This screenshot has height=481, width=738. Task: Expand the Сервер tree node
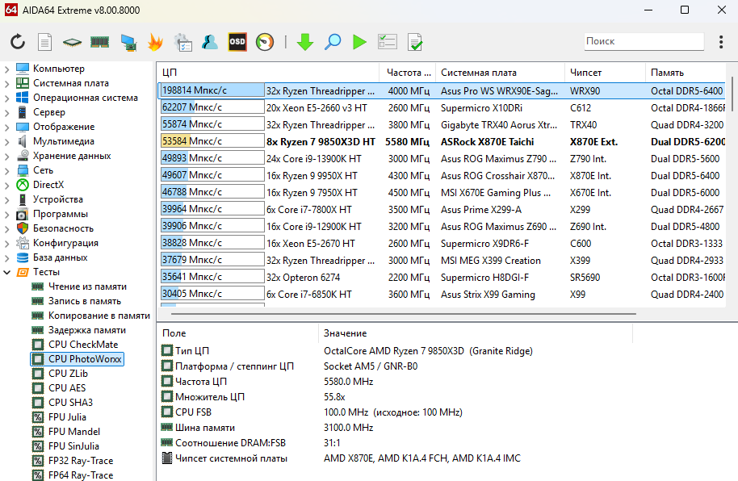coord(6,113)
